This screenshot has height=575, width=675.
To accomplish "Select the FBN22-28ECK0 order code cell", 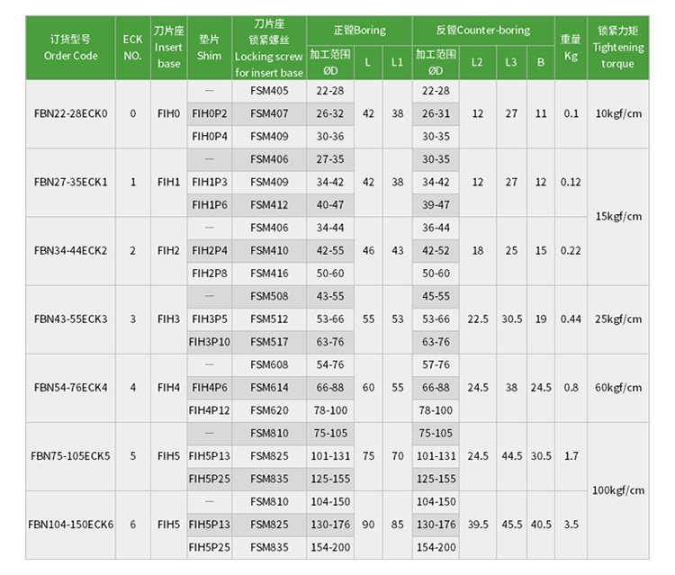I will pos(70,114).
